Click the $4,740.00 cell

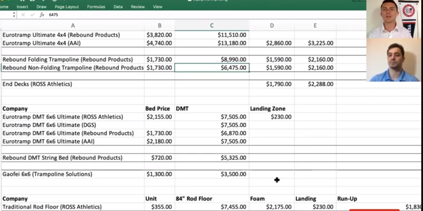click(x=160, y=43)
